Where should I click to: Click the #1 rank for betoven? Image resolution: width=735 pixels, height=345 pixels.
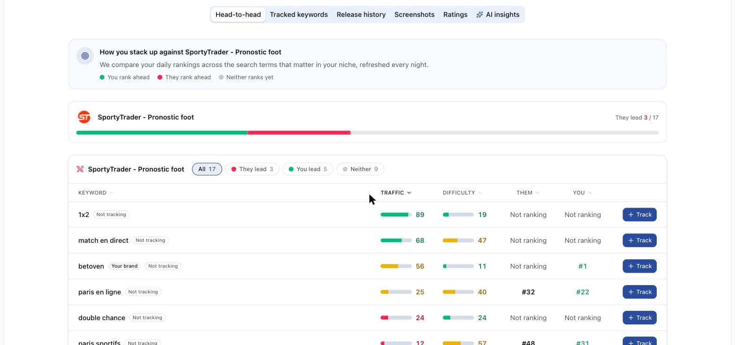click(583, 266)
